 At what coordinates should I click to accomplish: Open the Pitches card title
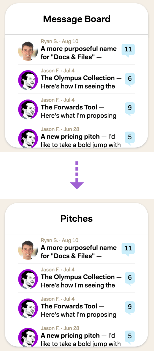(x=77, y=218)
